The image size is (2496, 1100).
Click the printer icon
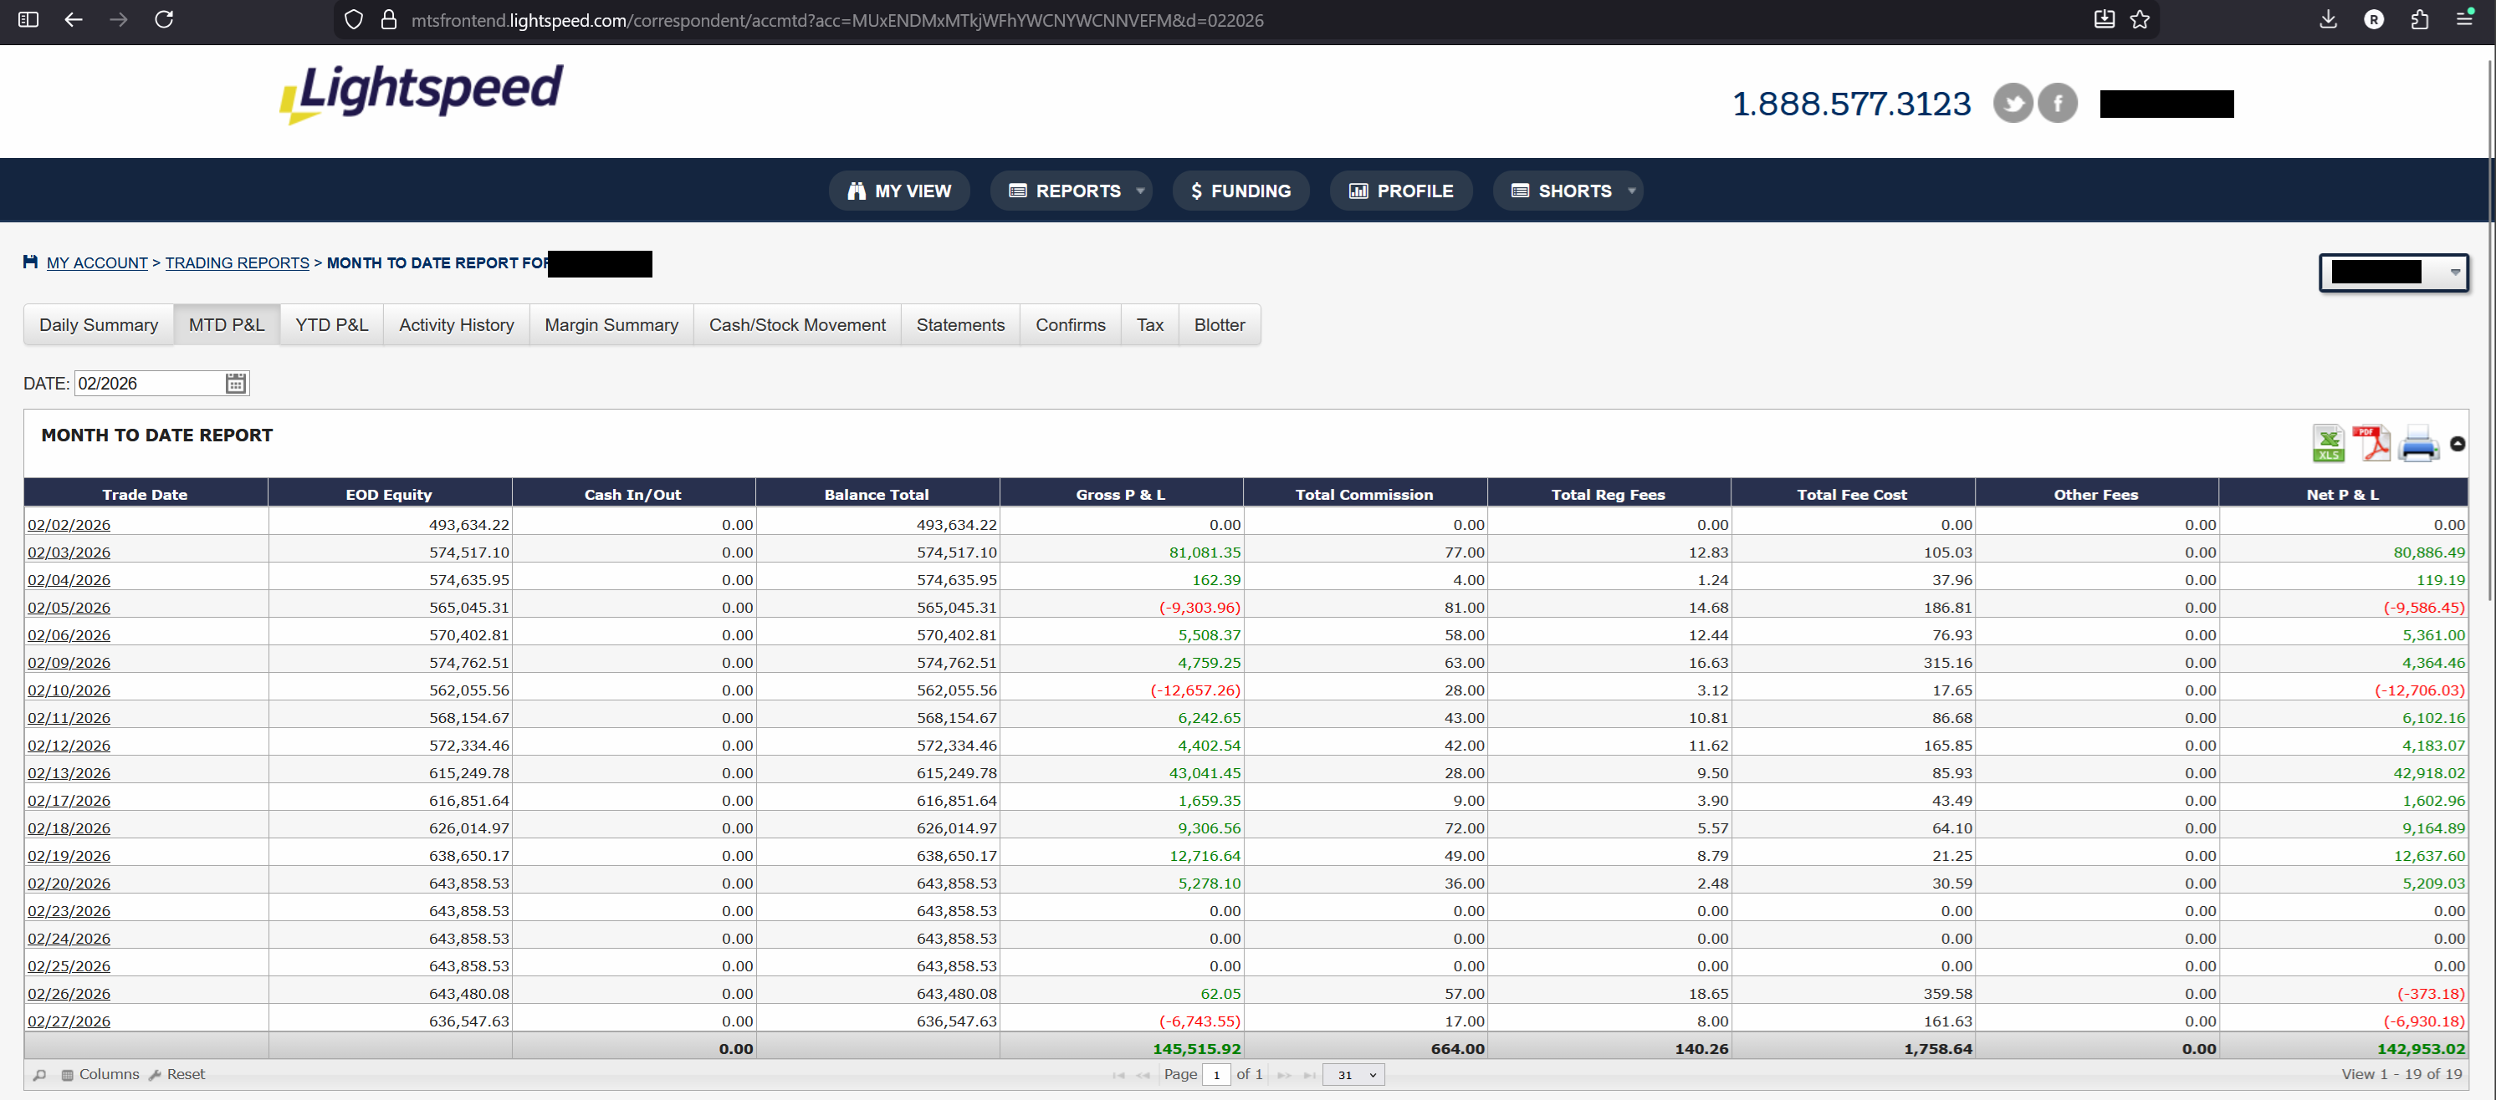click(2418, 444)
